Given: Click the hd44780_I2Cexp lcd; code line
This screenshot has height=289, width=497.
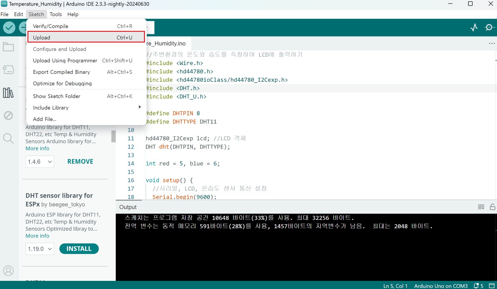Looking at the screenshot, I should (x=196, y=138).
